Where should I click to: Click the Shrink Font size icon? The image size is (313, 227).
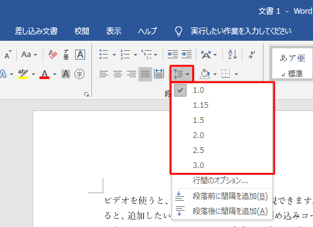[8, 55]
